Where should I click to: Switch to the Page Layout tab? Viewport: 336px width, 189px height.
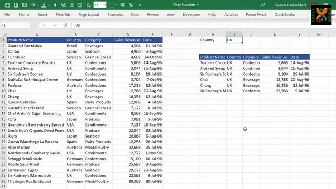click(x=89, y=14)
